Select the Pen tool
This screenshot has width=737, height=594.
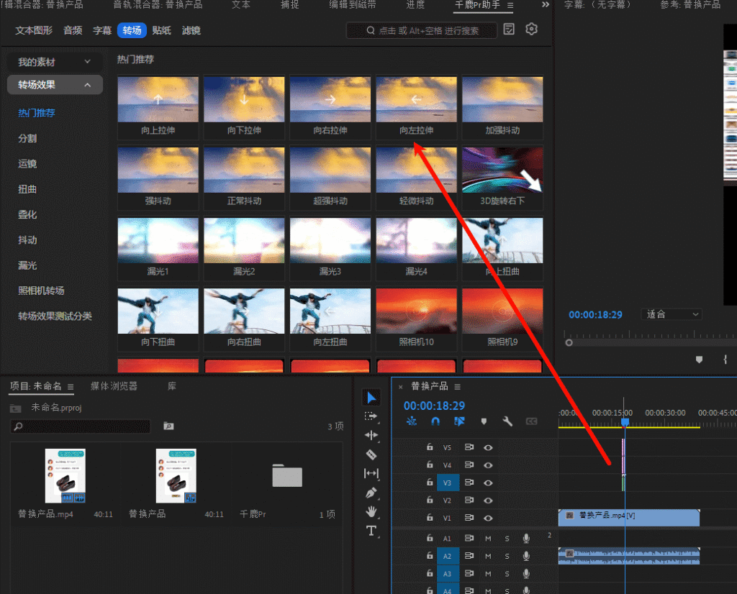coord(371,493)
